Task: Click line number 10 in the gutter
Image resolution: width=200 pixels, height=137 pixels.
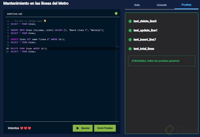Action: 7,49
